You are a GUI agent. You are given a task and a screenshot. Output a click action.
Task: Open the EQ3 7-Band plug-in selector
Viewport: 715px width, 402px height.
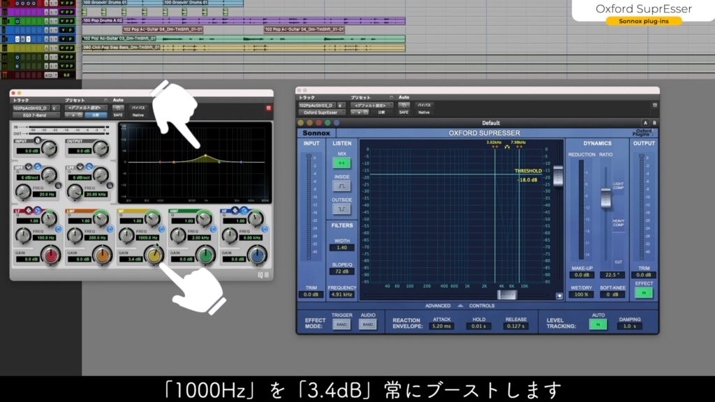point(36,115)
